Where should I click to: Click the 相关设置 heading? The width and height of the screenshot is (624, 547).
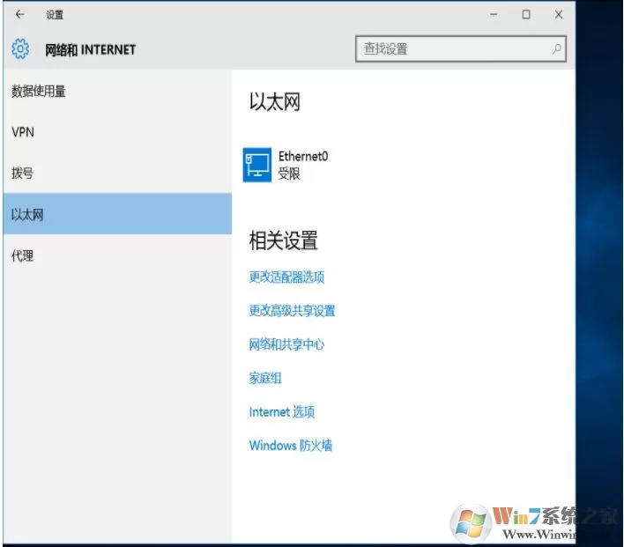coord(283,240)
